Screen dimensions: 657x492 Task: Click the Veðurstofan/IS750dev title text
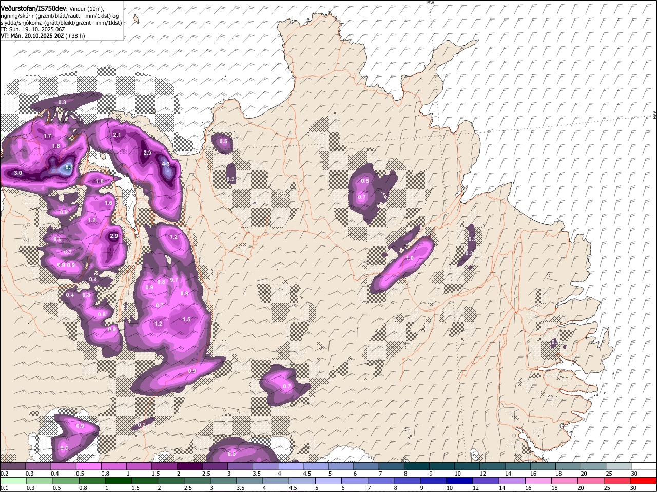(x=33, y=8)
